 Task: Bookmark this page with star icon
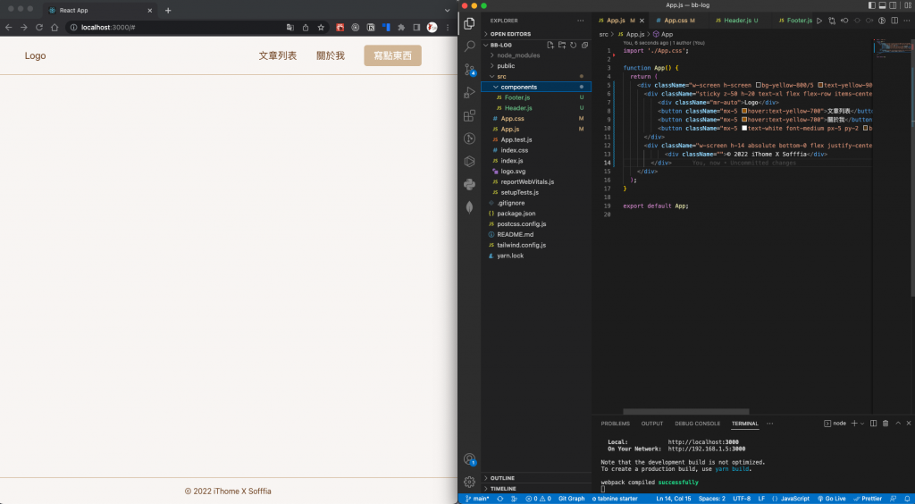[x=321, y=28]
